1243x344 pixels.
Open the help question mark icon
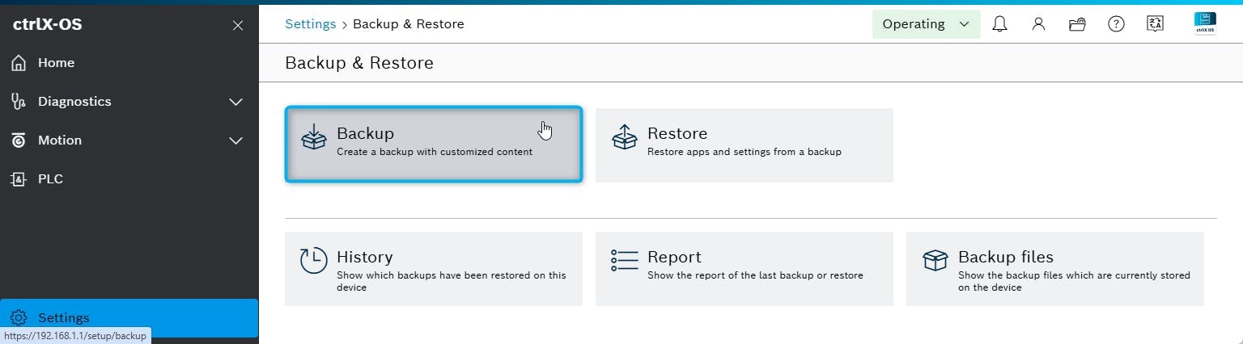pos(1116,24)
